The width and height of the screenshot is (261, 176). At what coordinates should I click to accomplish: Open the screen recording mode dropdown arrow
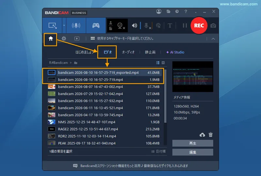[x=64, y=25]
